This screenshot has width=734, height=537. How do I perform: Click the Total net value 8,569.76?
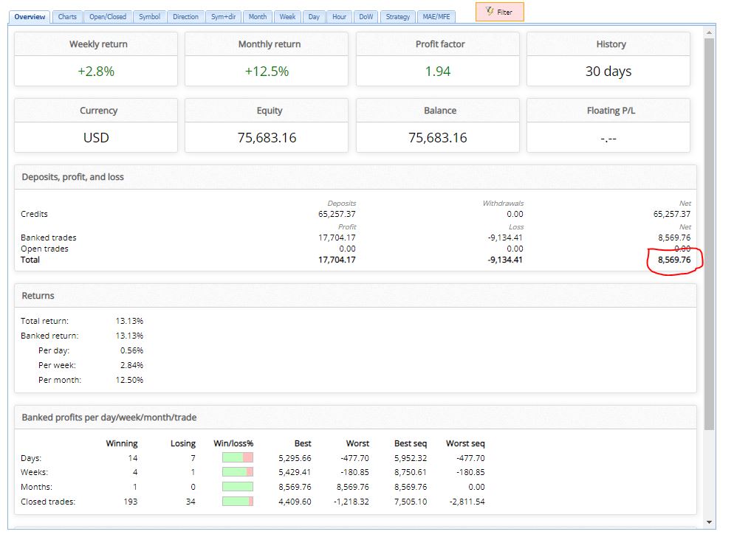674,260
